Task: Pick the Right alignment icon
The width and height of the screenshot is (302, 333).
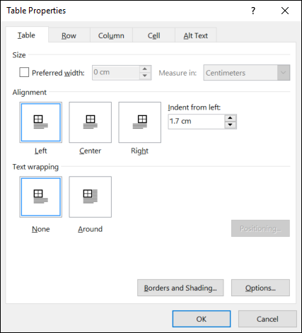Action: coord(140,122)
